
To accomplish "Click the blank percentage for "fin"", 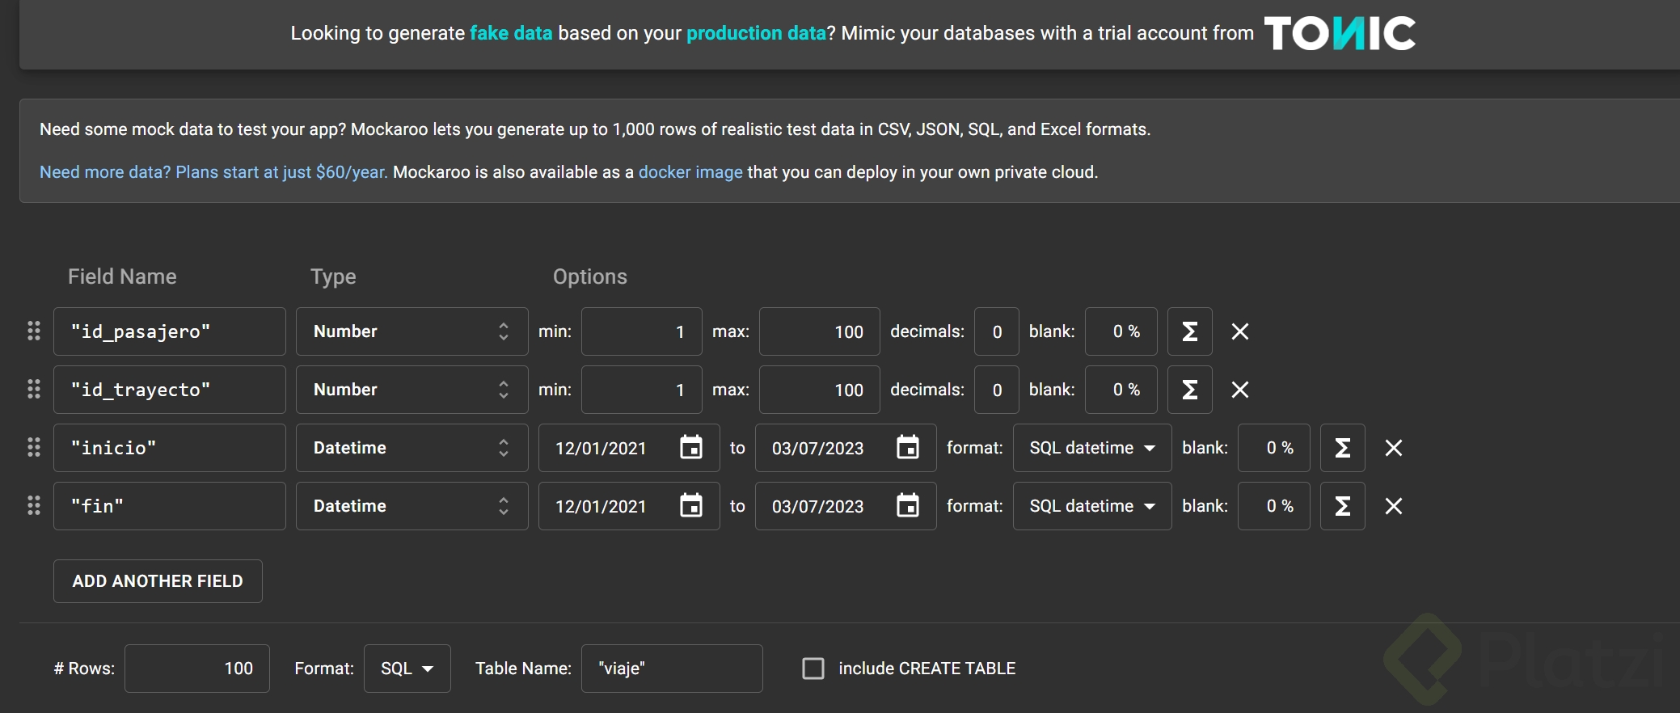I will pyautogui.click(x=1274, y=506).
